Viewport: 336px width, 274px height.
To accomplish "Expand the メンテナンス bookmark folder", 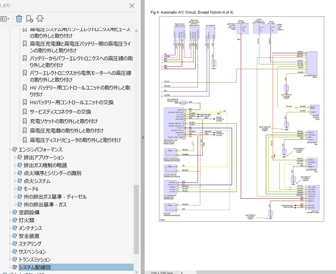I will point(10,228).
